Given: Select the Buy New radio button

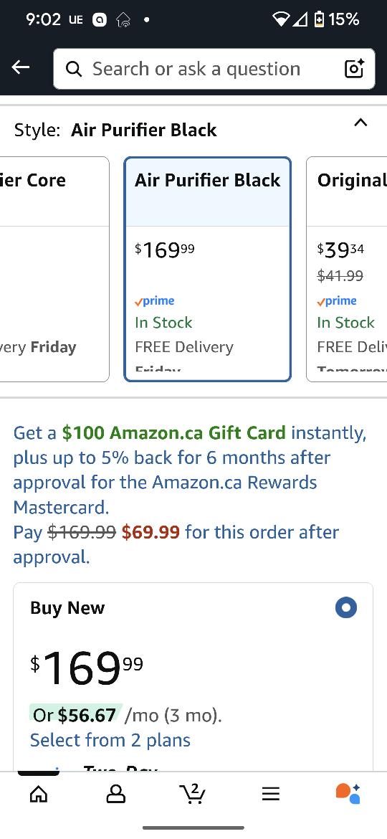Looking at the screenshot, I should [x=346, y=607].
